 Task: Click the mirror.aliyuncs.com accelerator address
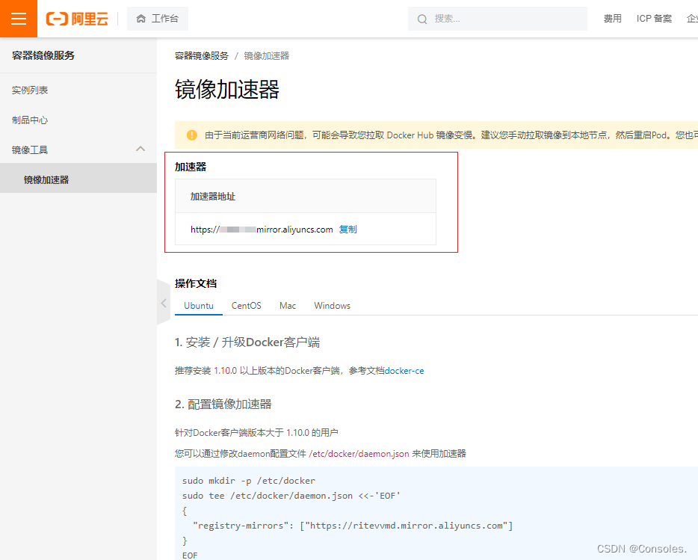point(262,230)
